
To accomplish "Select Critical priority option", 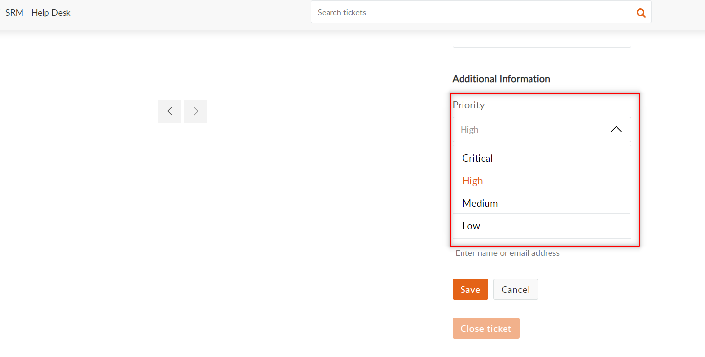I will point(542,158).
